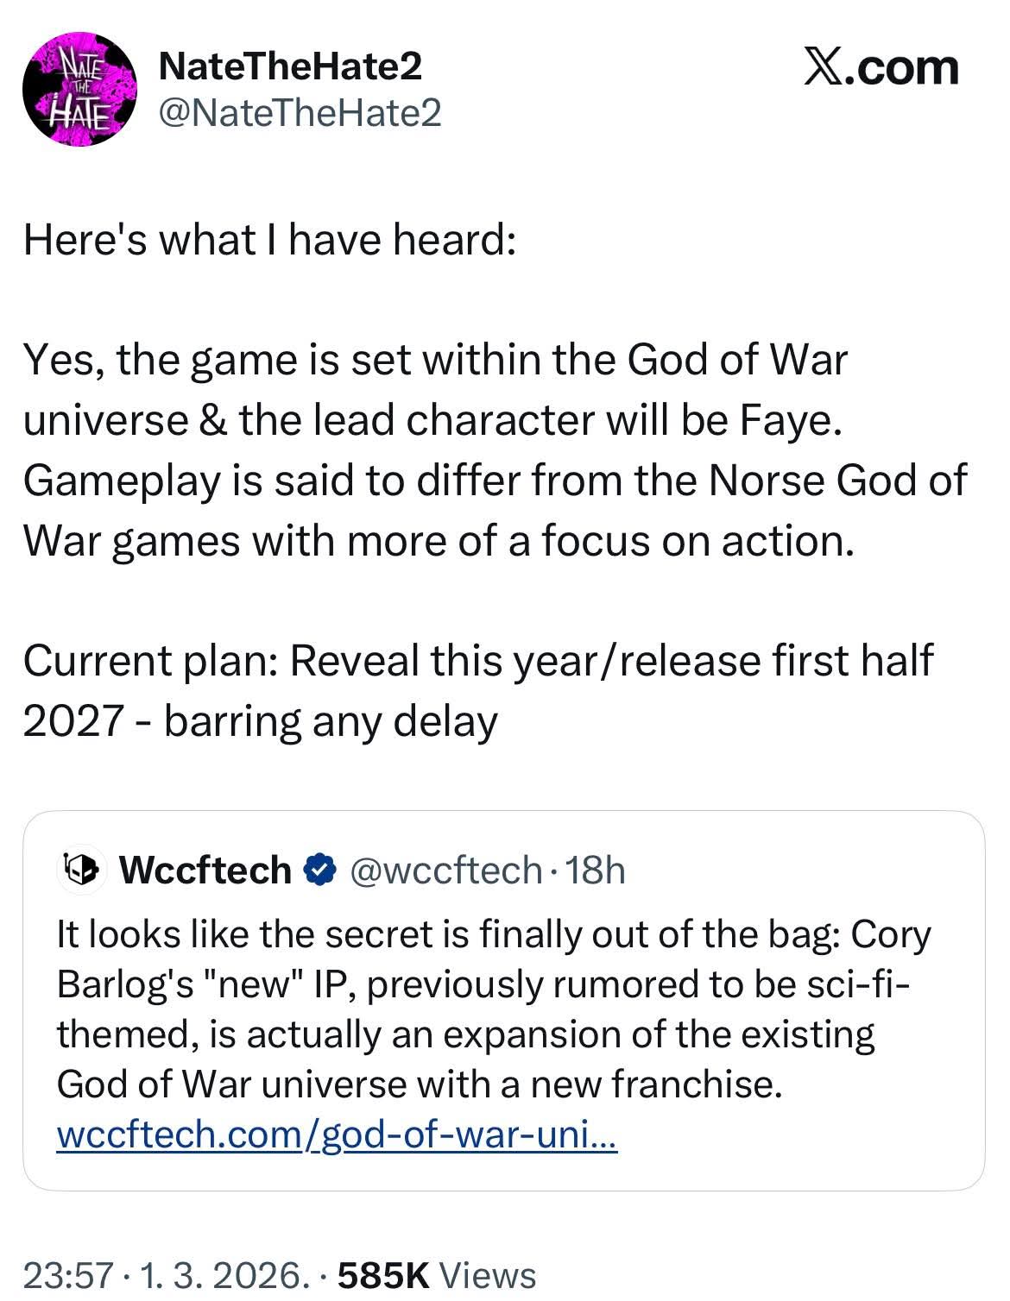Open NateTheHate2's pink profile avatar

click(x=79, y=90)
